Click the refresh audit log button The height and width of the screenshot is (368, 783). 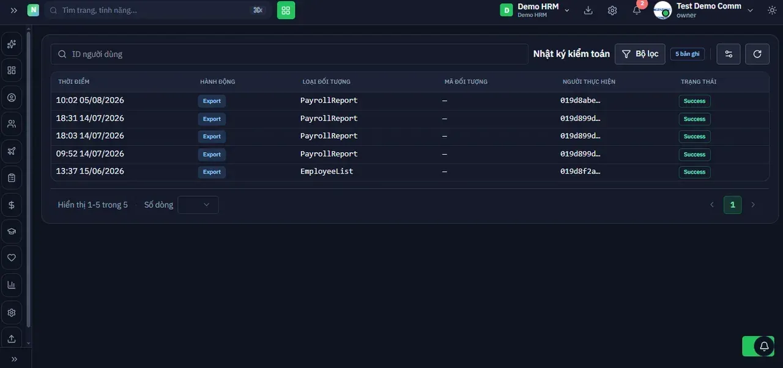(757, 54)
